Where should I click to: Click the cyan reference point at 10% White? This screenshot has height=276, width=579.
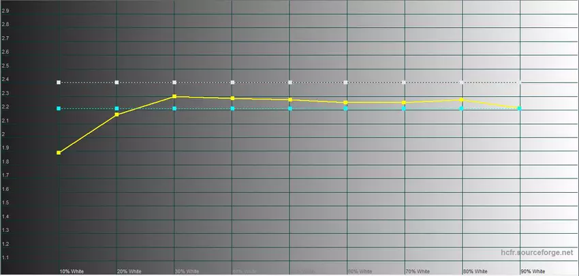(59, 108)
